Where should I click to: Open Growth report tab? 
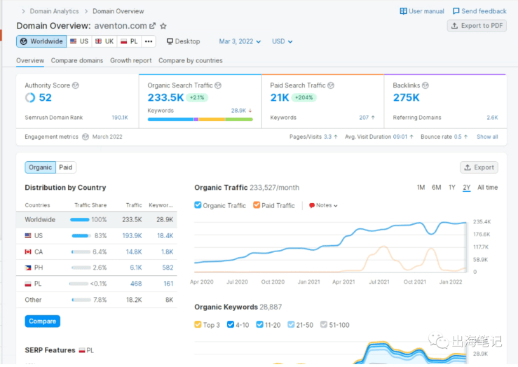click(x=131, y=61)
